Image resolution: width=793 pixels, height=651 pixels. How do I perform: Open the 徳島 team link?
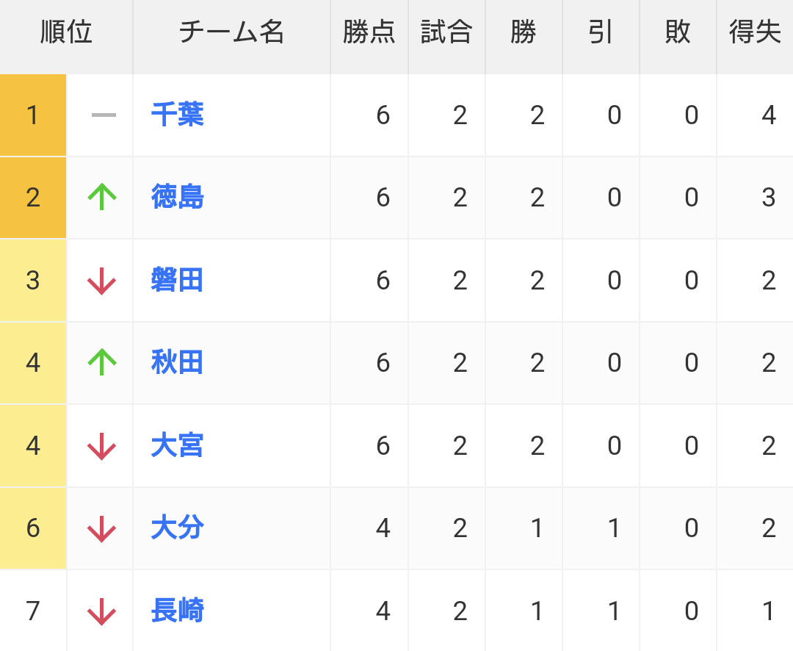point(177,197)
